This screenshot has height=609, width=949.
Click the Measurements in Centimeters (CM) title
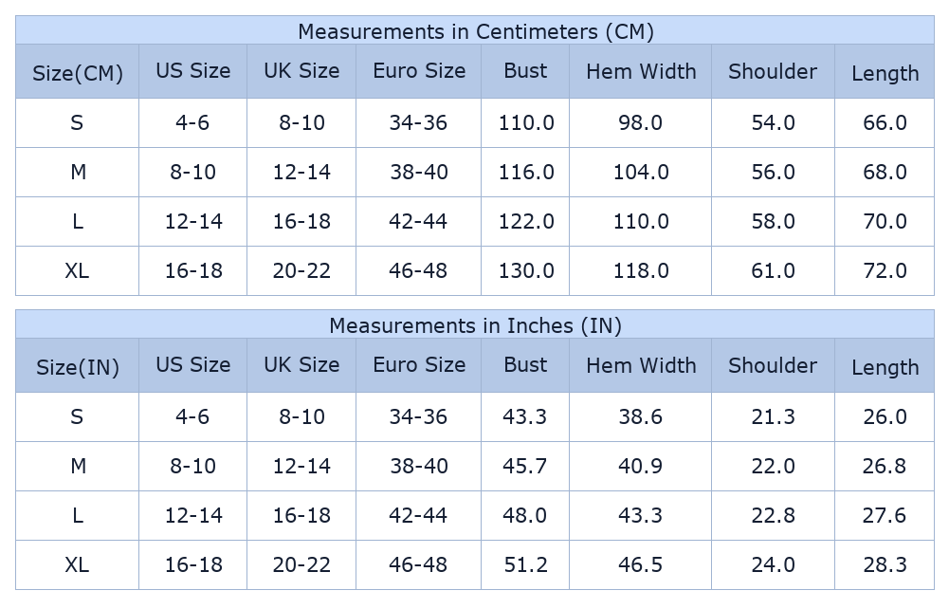pyautogui.click(x=475, y=31)
